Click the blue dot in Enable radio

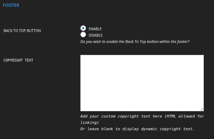point(83,28)
